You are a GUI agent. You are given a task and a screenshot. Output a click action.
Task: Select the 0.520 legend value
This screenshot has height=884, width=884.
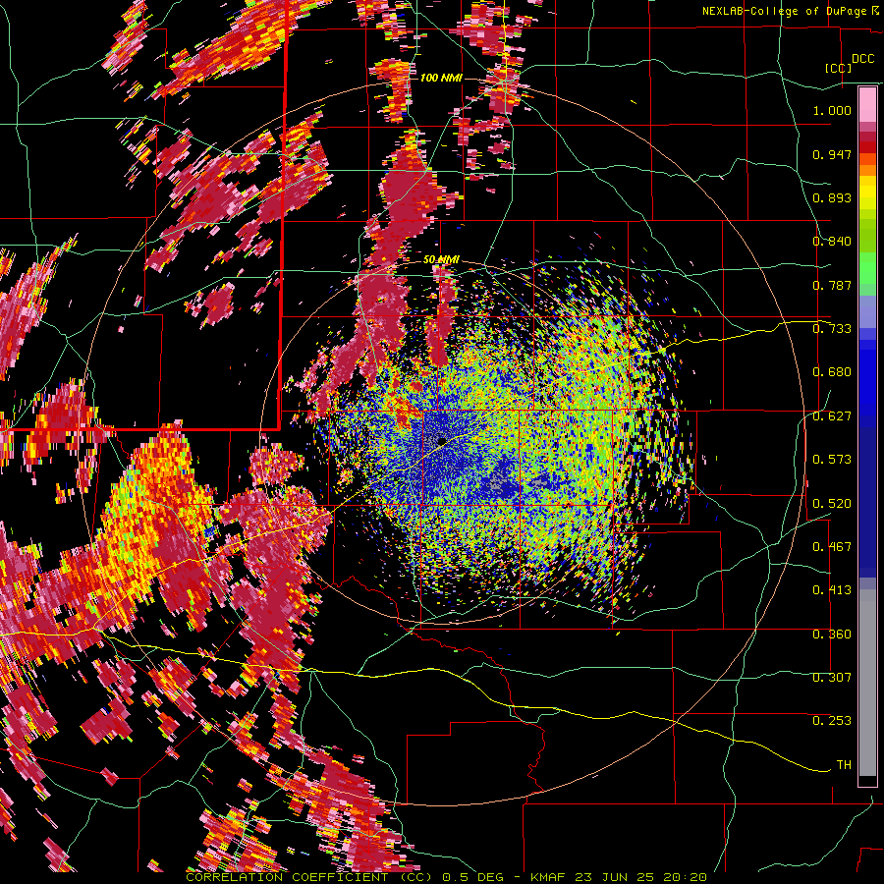(832, 504)
